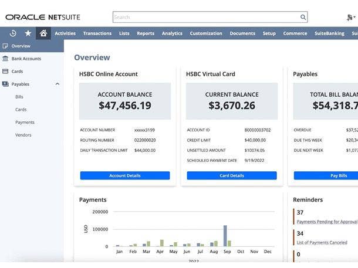Open the Transactions menu
The width and height of the screenshot is (358, 268).
coord(97,33)
